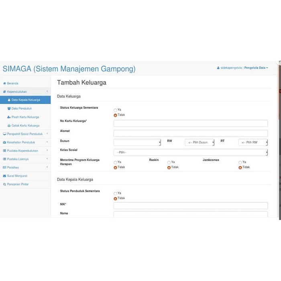Click the Beranda home icon
Image resolution: width=281 pixels, height=281 pixels.
[x=5, y=83]
